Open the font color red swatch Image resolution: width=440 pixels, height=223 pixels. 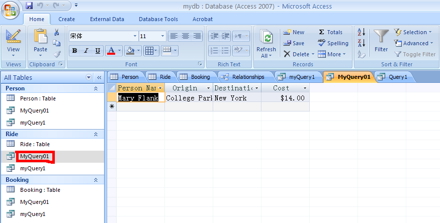[111, 51]
